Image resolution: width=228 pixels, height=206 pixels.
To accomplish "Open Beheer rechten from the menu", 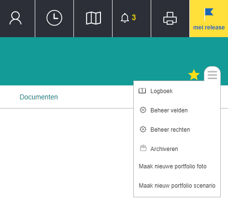I will click(x=170, y=130).
